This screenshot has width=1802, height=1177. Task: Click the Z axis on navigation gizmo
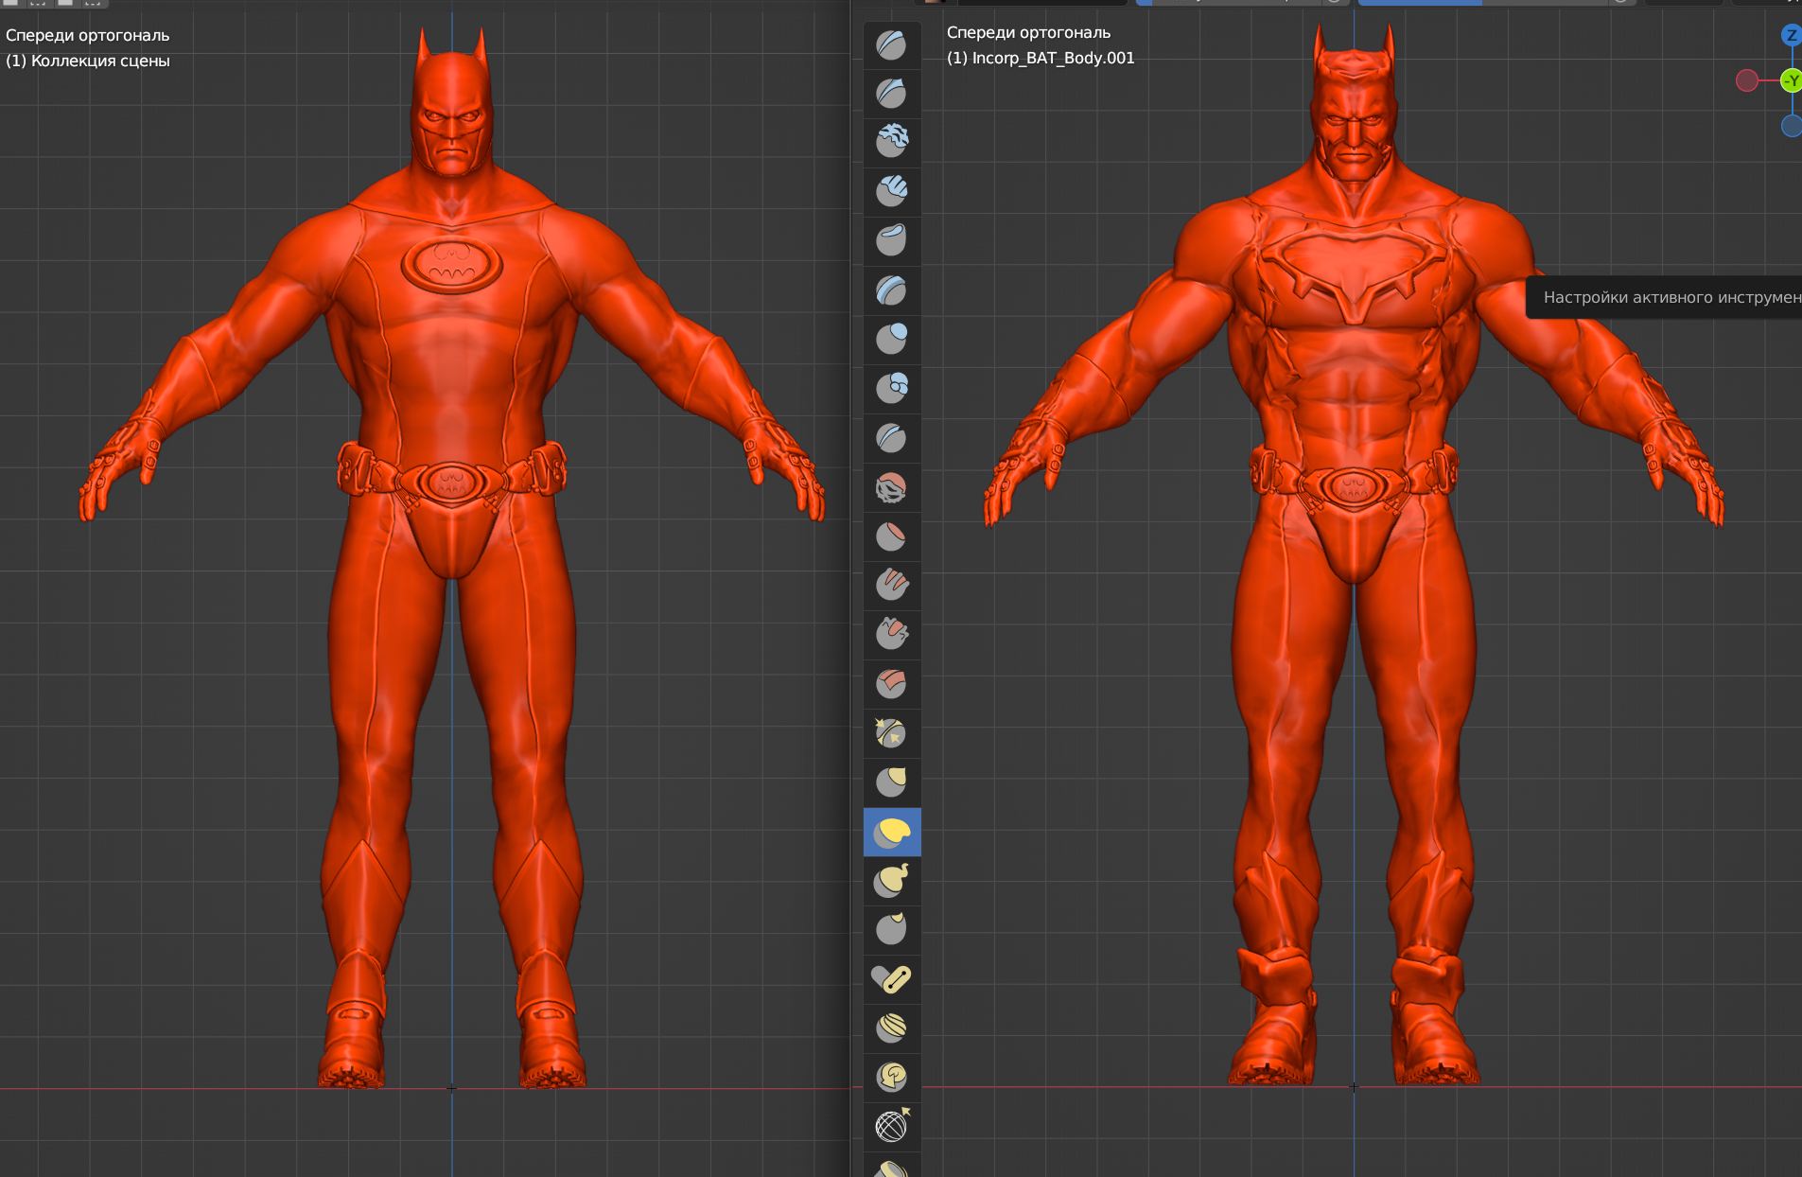pyautogui.click(x=1791, y=36)
